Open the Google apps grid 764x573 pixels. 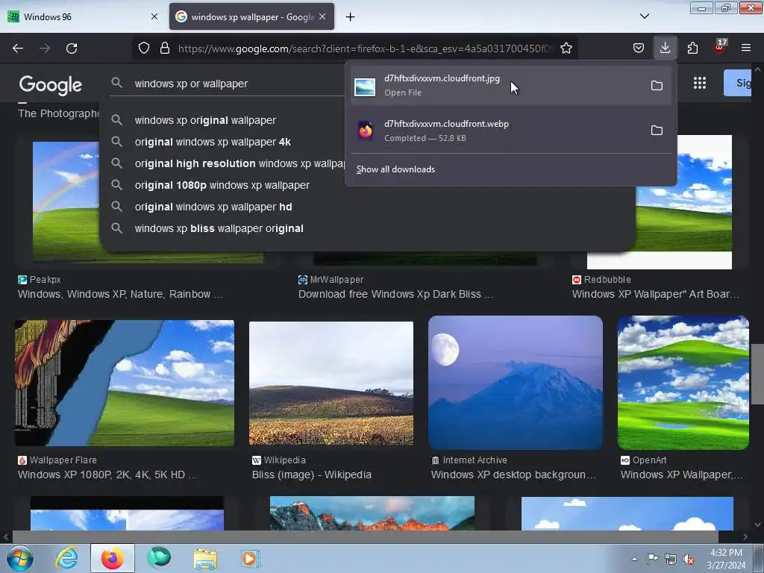pyautogui.click(x=700, y=83)
